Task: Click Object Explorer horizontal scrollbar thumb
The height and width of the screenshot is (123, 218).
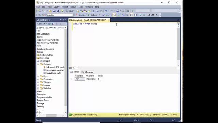Action: pyautogui.click(x=51, y=115)
